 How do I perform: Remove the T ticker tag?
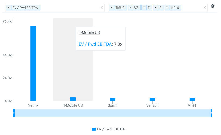pos(144,8)
